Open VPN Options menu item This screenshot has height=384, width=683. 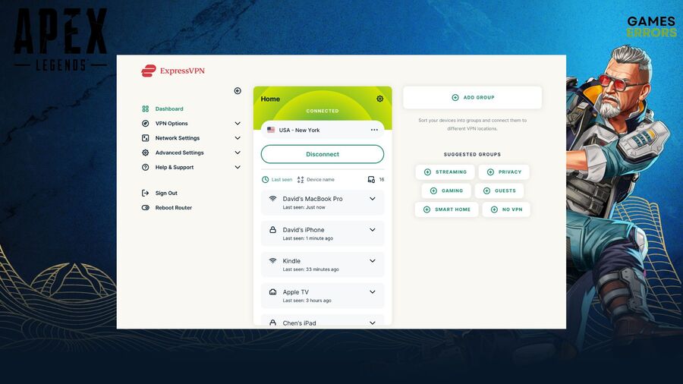[x=172, y=123]
